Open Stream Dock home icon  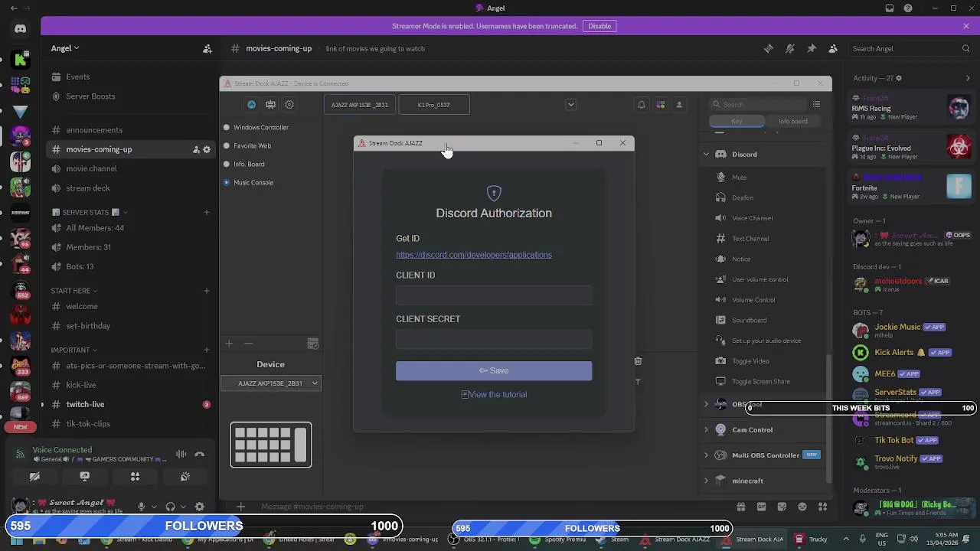tap(251, 105)
